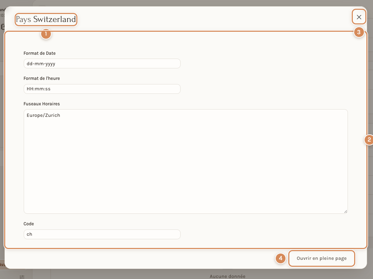Click the partially hidden icon left of dialog
This screenshot has height=279, width=373.
[3, 27]
